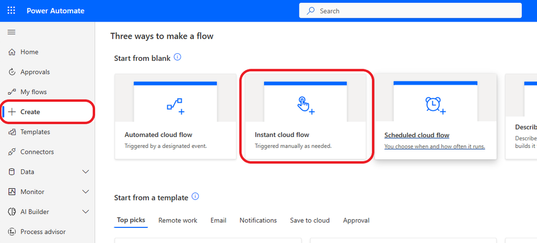
Task: Click into the Search input field
Action: [410, 11]
